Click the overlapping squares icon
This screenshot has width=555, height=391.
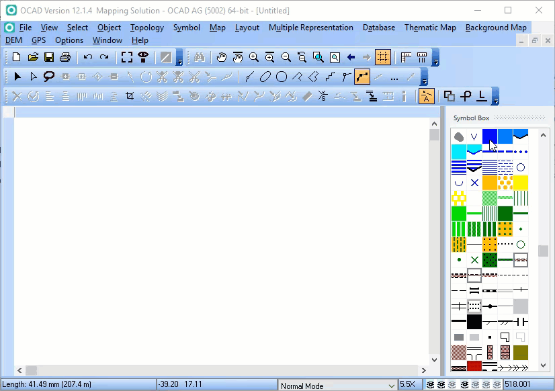449,96
